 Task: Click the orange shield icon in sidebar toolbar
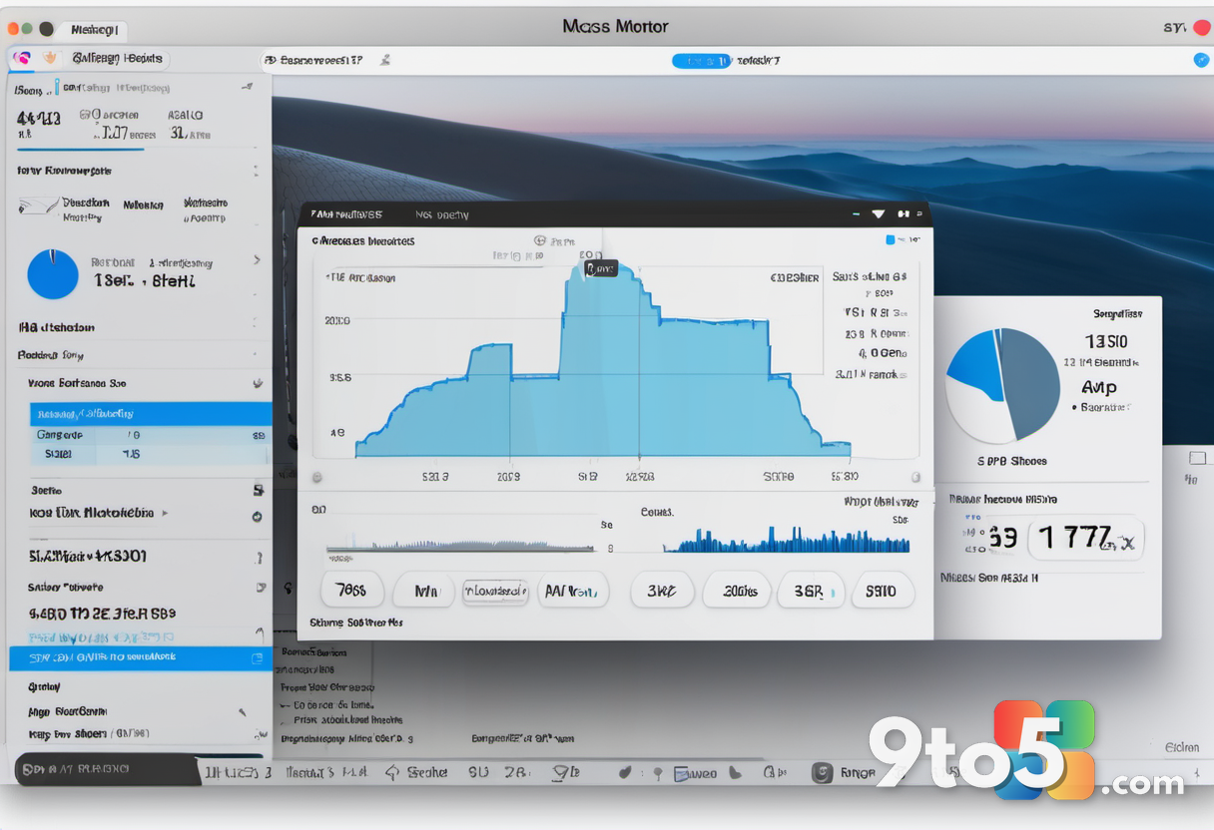(51, 59)
